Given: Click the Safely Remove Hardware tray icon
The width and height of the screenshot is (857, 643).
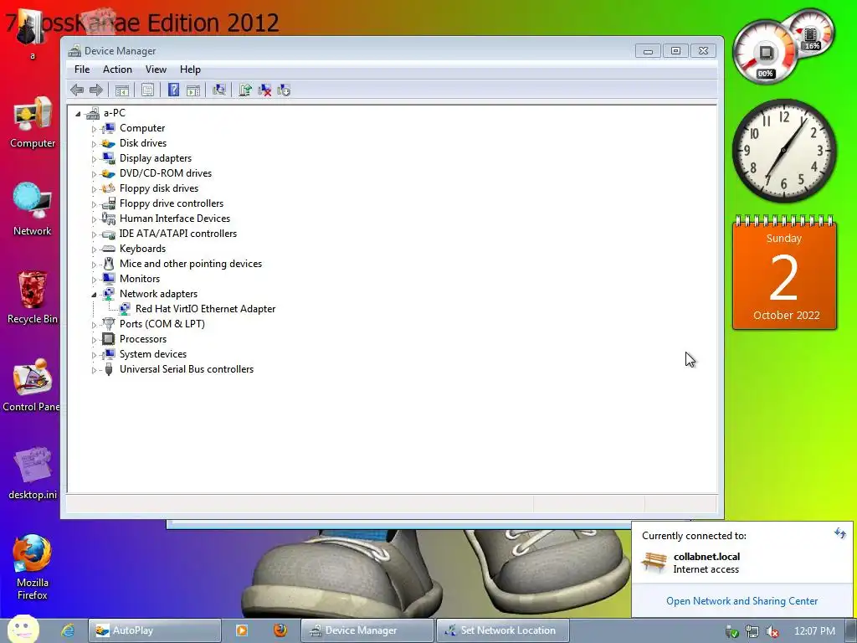Looking at the screenshot, I should [731, 631].
